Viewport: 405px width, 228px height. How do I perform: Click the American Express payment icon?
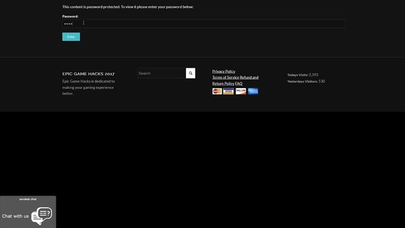tap(253, 91)
